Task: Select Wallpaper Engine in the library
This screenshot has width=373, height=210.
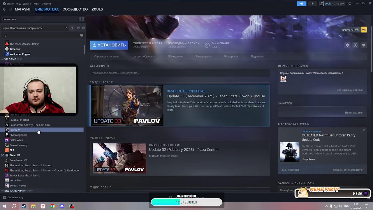Action: tap(20, 54)
